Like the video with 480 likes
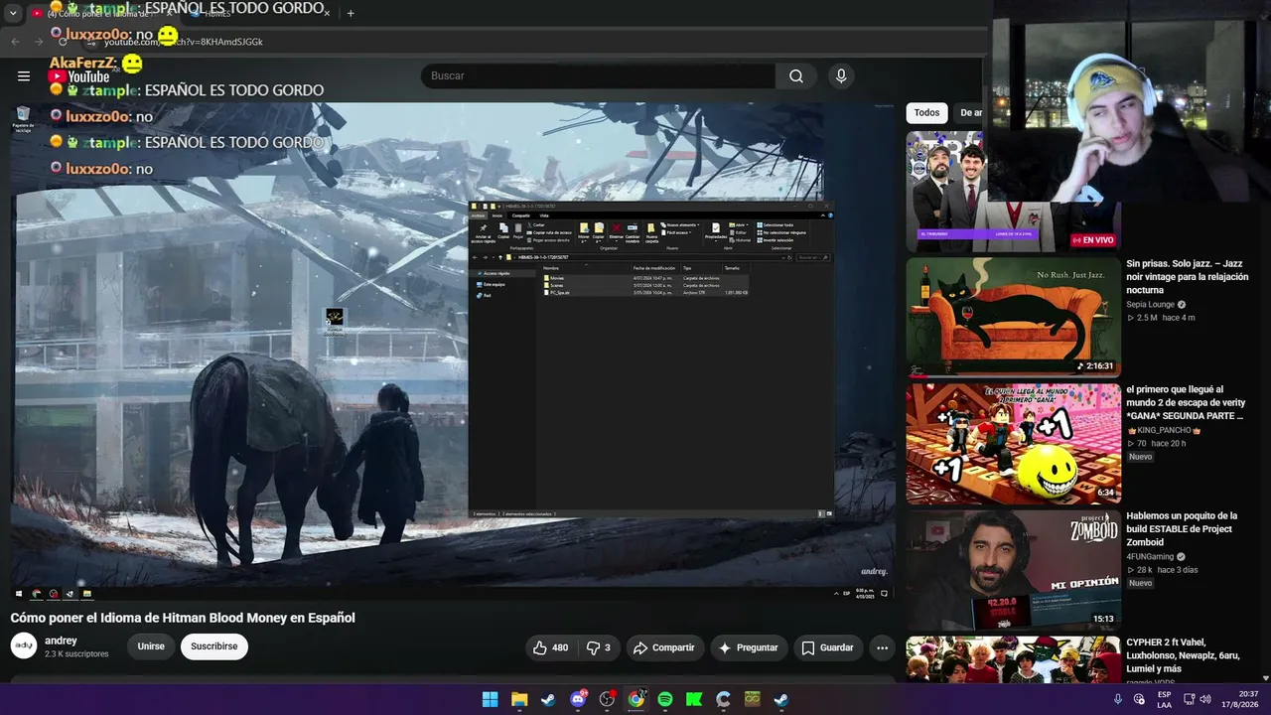Image resolution: width=1271 pixels, height=715 pixels. pyautogui.click(x=550, y=647)
